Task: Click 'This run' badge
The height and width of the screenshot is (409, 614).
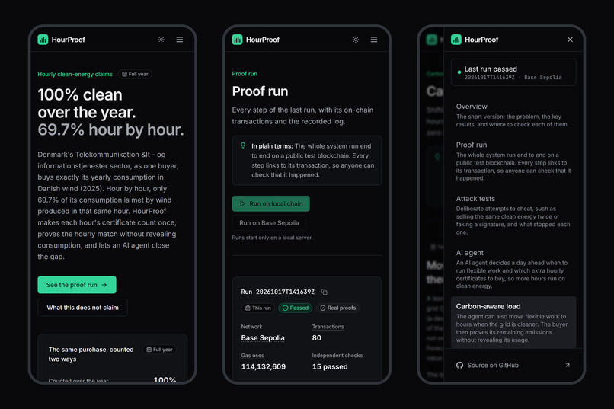Action: (258, 308)
